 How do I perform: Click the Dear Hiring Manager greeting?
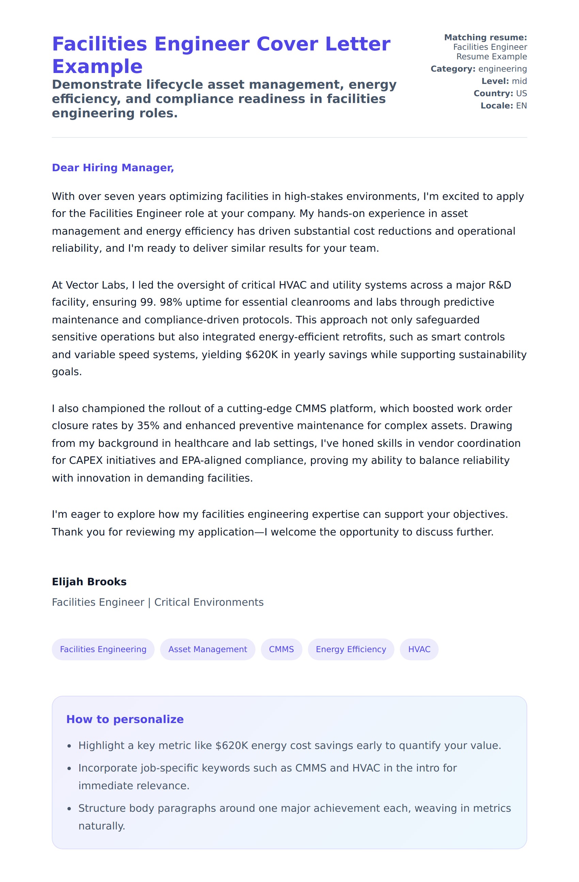point(113,168)
